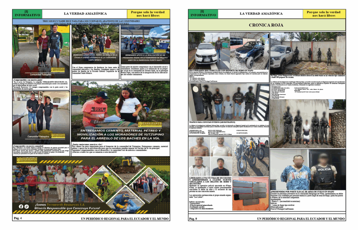
Task: Select the green INFORMATIVO label on the left page
Action: point(27,14)
